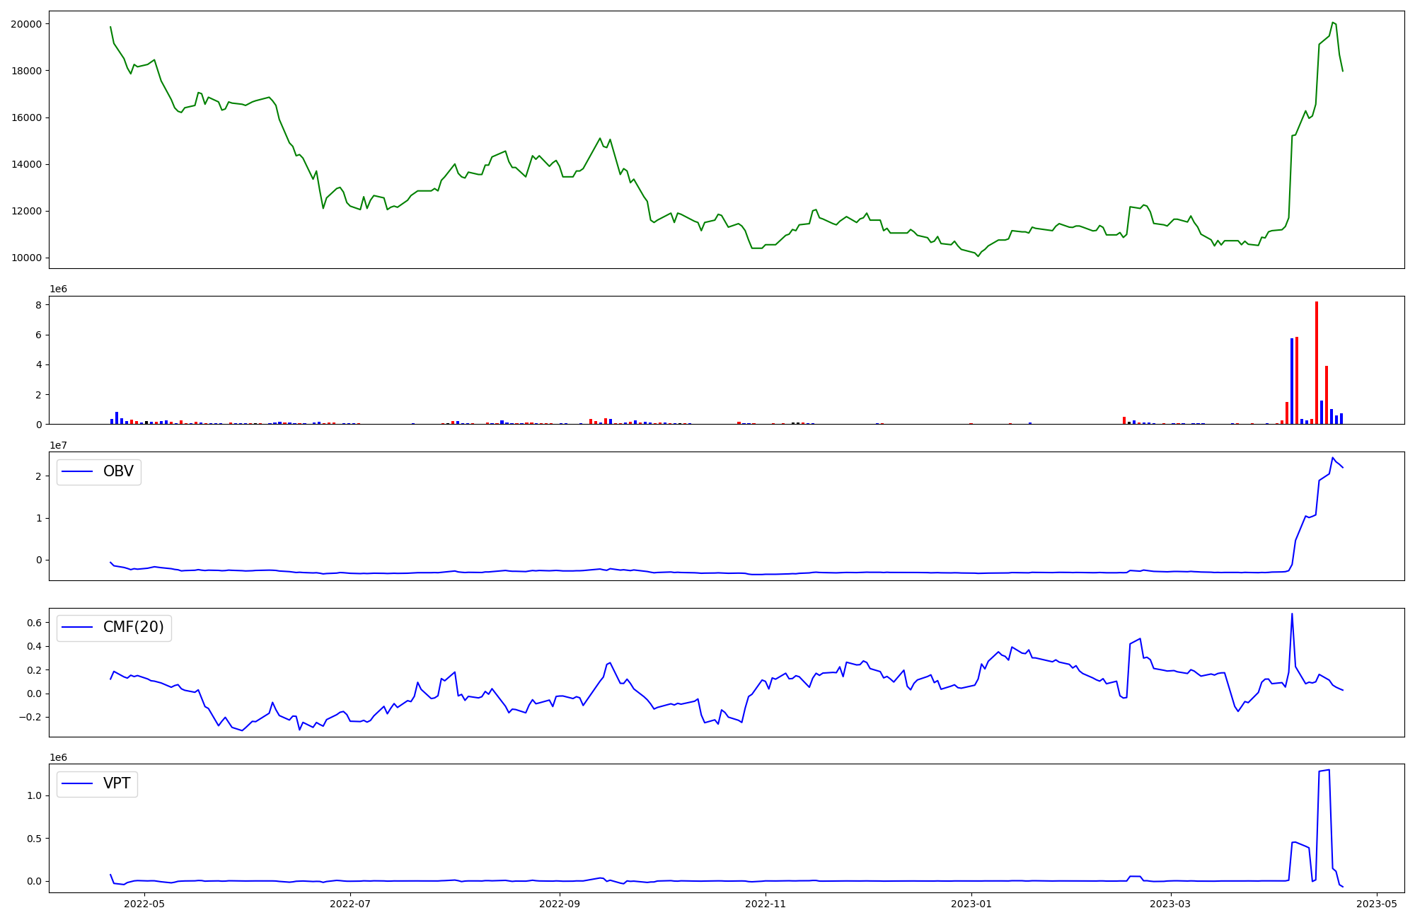Click the 2022-11 x-axis date label
1415x920 pixels.
pyautogui.click(x=766, y=904)
